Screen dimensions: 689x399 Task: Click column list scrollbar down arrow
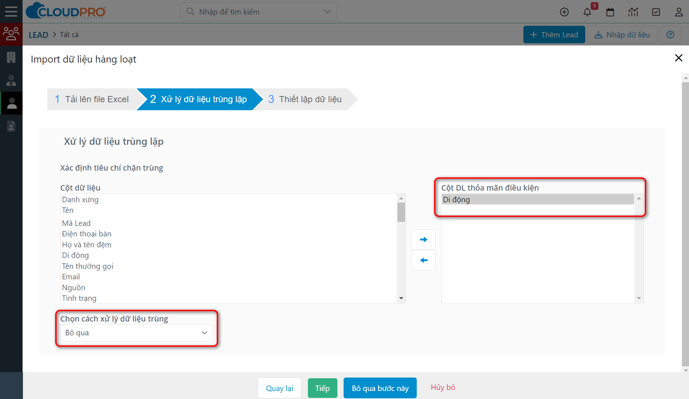(401, 298)
